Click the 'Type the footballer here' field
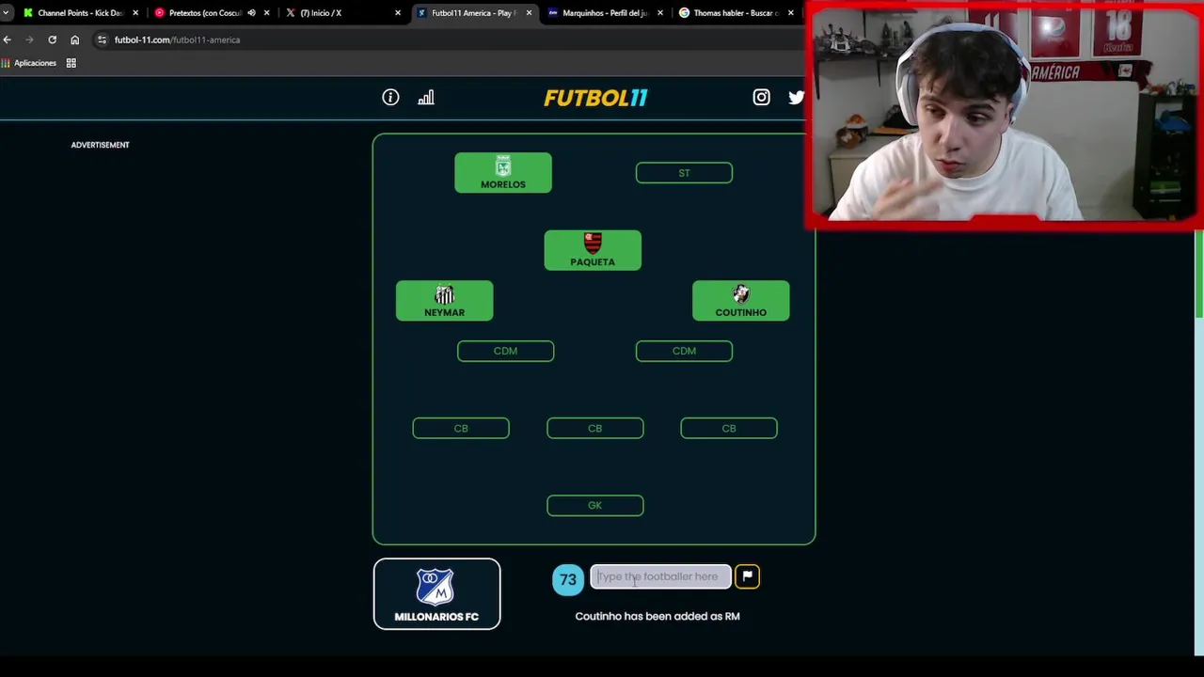 coord(660,576)
